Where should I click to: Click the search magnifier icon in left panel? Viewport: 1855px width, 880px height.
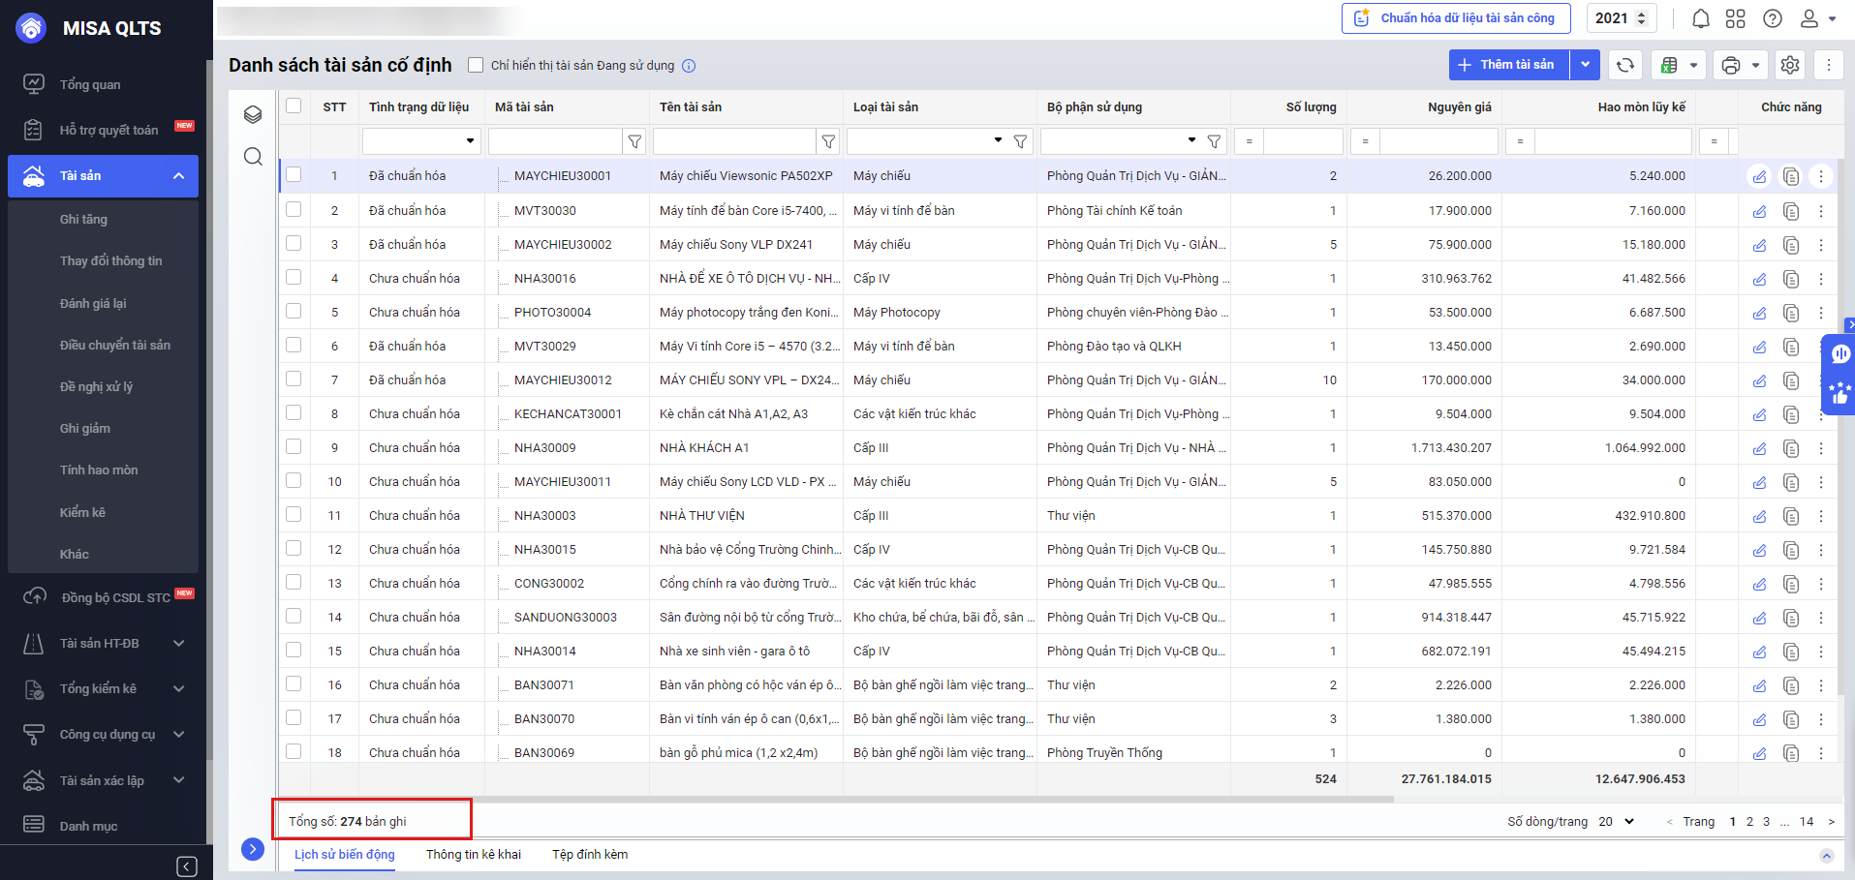pos(253,157)
